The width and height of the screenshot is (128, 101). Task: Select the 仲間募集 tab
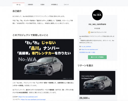tap(54, 5)
